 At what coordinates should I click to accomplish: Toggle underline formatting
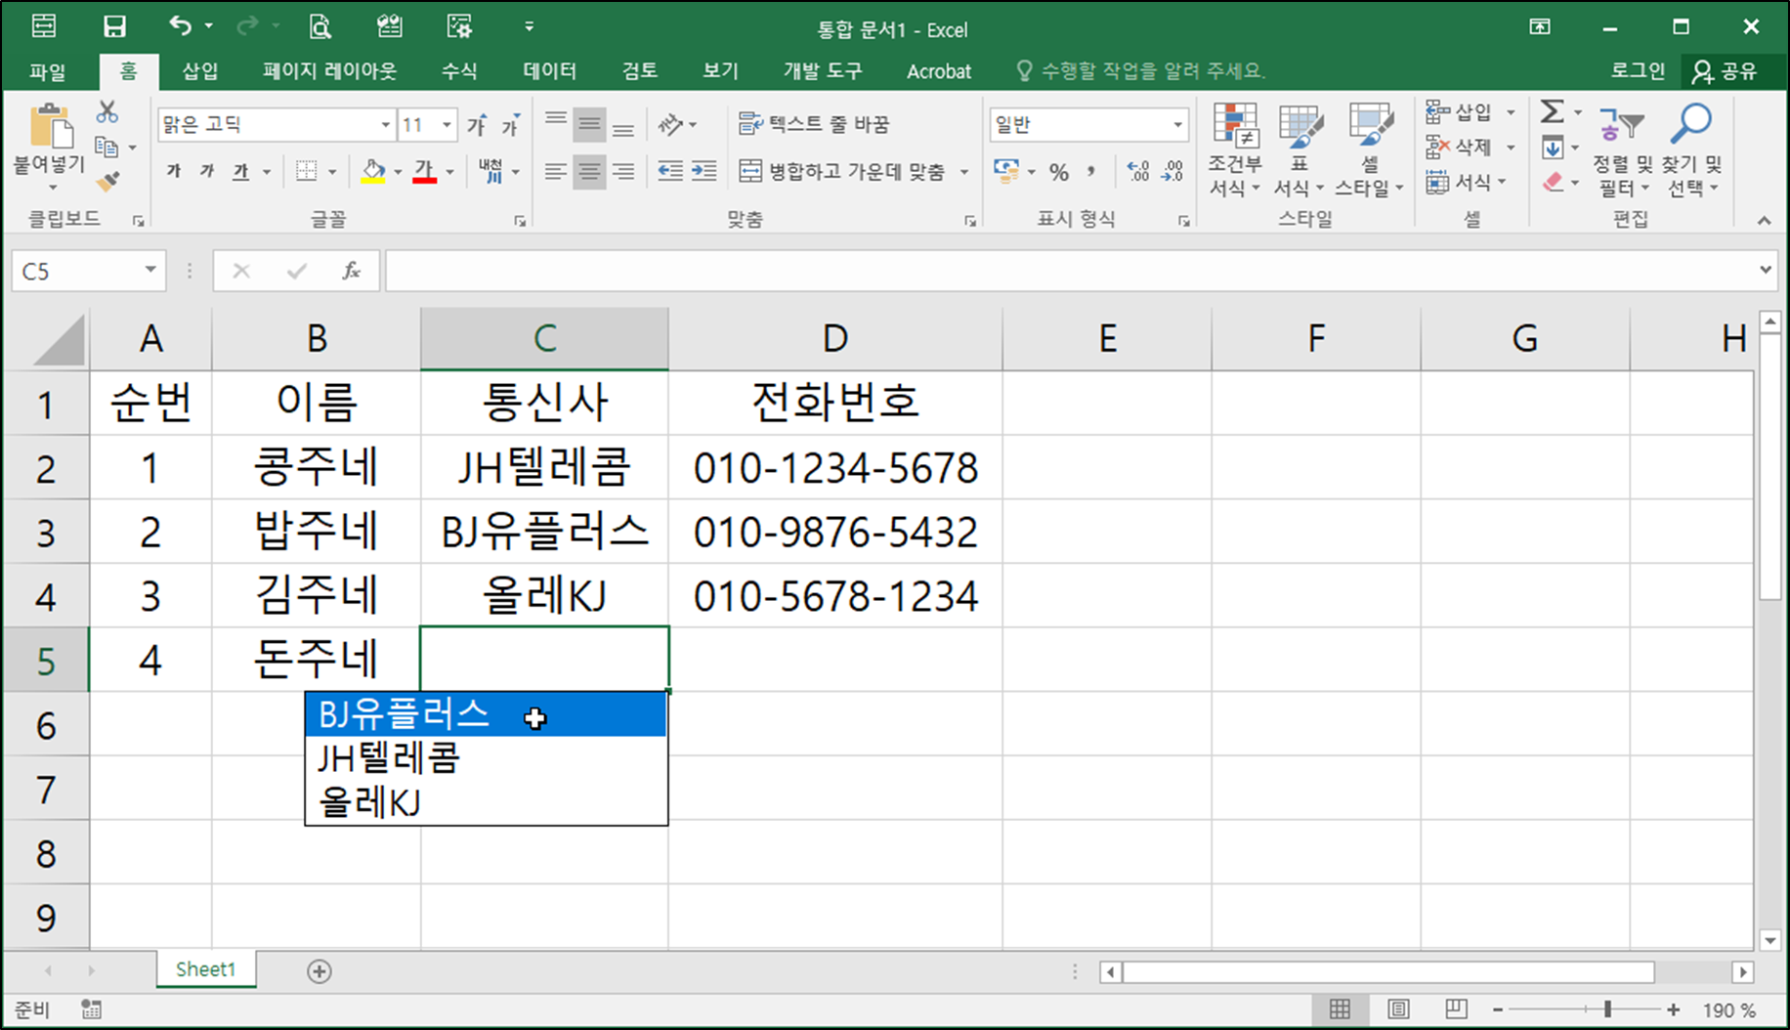point(241,172)
